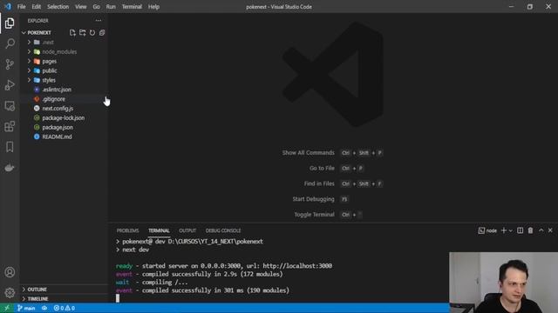Restore down the VS Code window
The width and height of the screenshot is (558, 313).
click(x=530, y=7)
